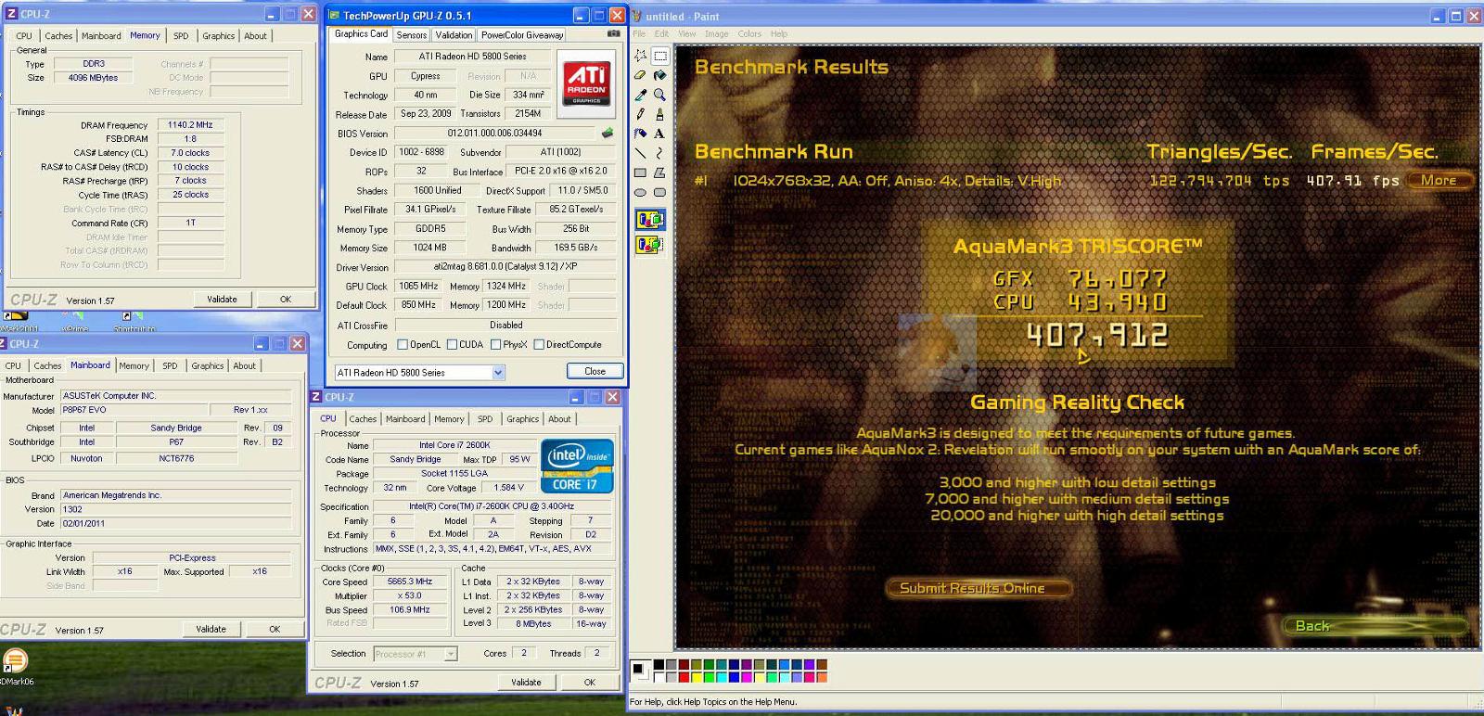Image resolution: width=1484 pixels, height=716 pixels.
Task: Click the Multiplier x 53.0 value
Action: [410, 596]
